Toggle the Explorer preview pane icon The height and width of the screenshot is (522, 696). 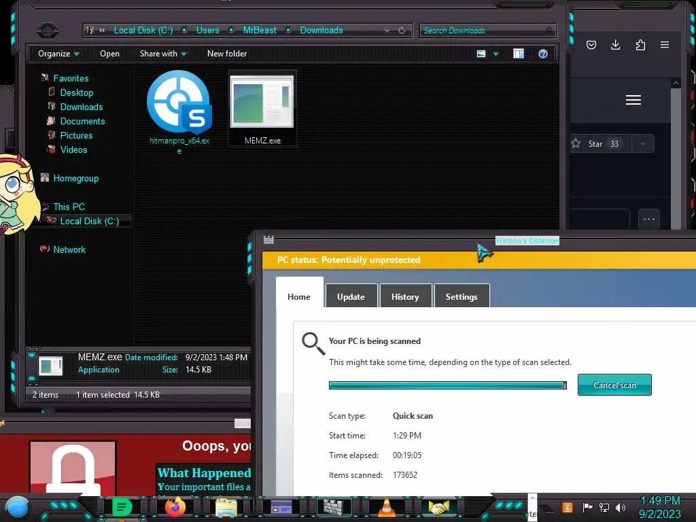click(x=519, y=54)
